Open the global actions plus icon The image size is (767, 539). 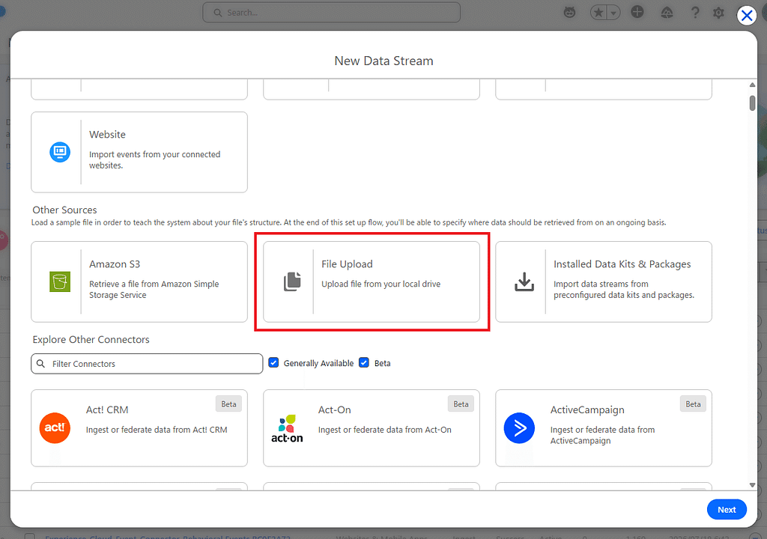(x=637, y=12)
